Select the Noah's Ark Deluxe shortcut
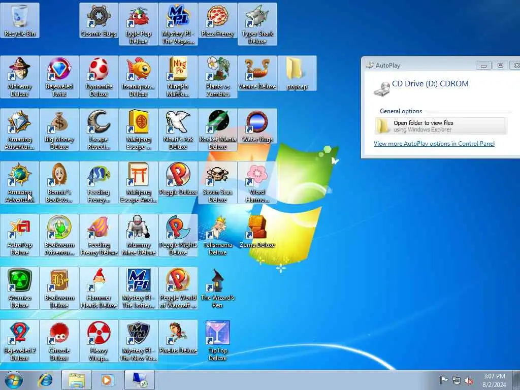This screenshot has height=390, width=520. (x=178, y=129)
